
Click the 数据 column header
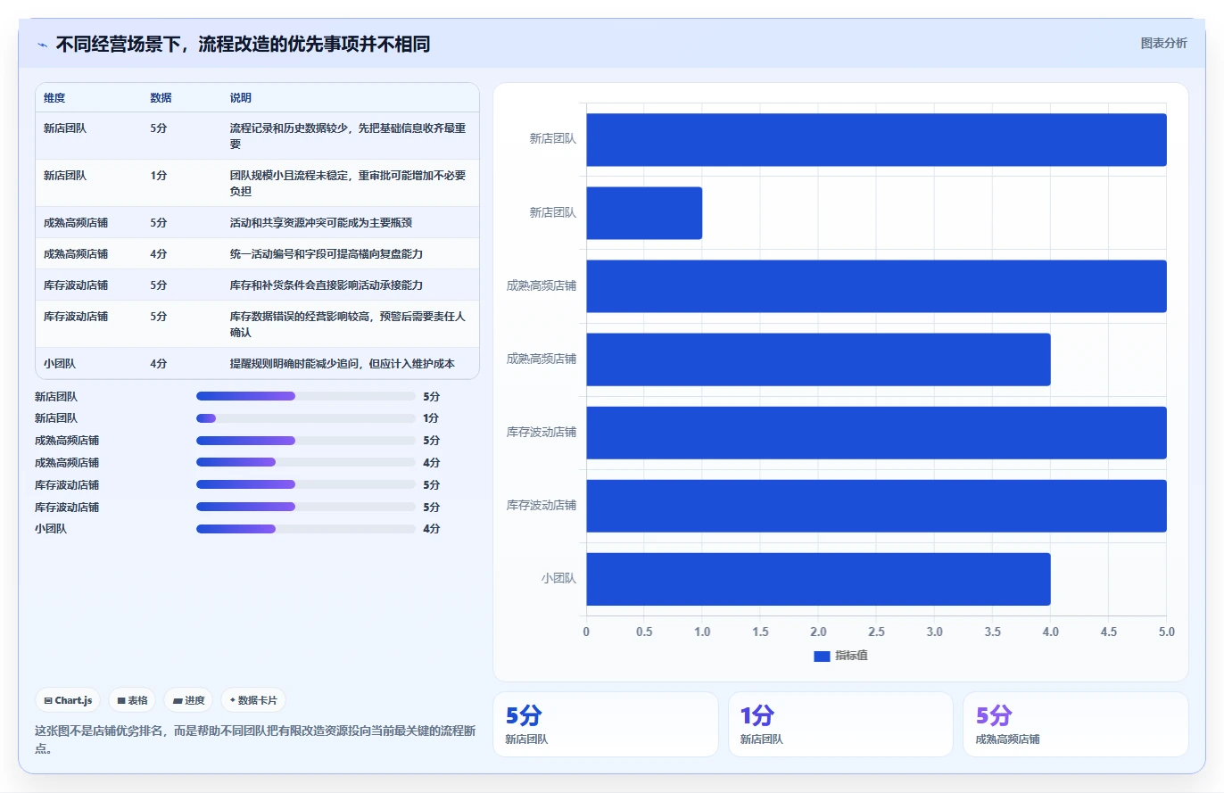click(x=161, y=97)
